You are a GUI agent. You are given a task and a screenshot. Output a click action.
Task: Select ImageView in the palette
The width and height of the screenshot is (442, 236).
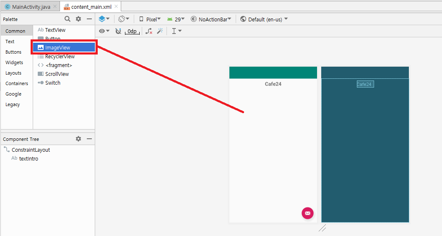click(64, 47)
